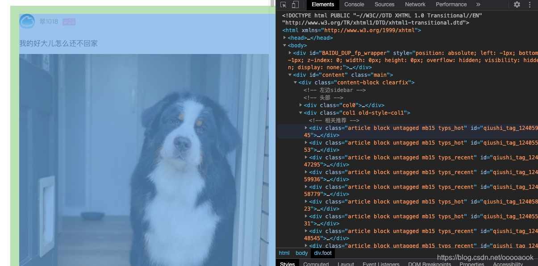Viewport: 538px width, 266px height.
Task: Select the comment 头部
Action: (323, 98)
